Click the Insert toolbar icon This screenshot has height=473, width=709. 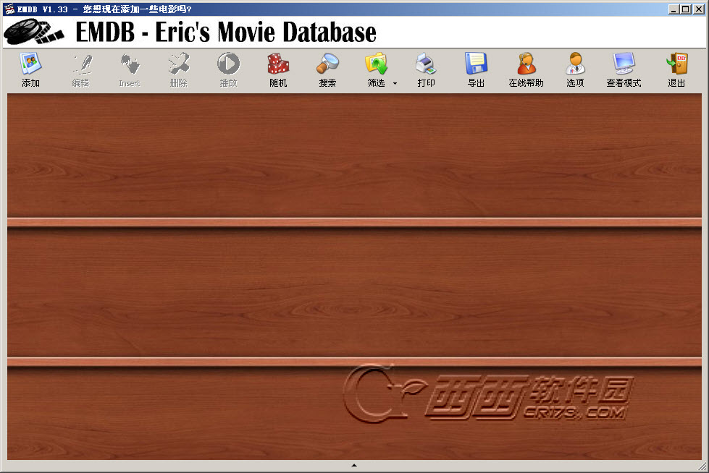point(130,64)
